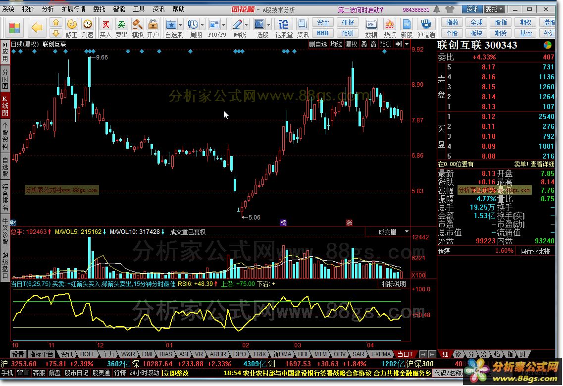
Task: Click the 同行业比较 link
Action: click(535, 251)
